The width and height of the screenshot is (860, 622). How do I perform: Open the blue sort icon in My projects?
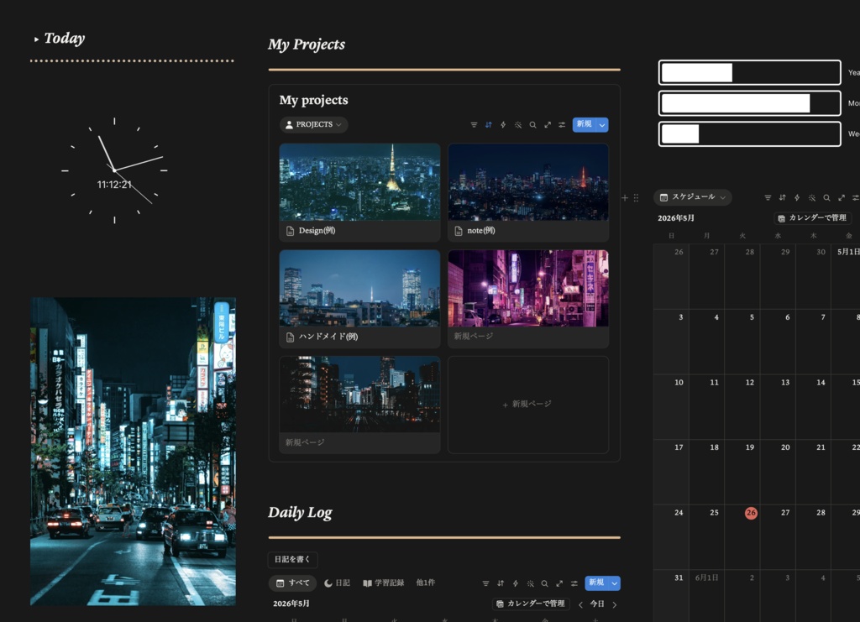pos(489,125)
